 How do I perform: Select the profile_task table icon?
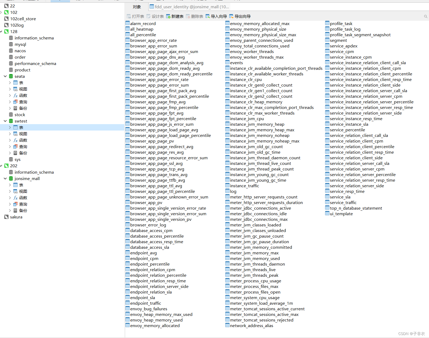[x=327, y=23]
